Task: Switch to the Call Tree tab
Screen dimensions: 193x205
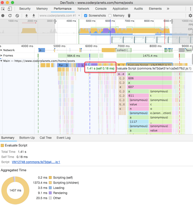Action: (46, 138)
